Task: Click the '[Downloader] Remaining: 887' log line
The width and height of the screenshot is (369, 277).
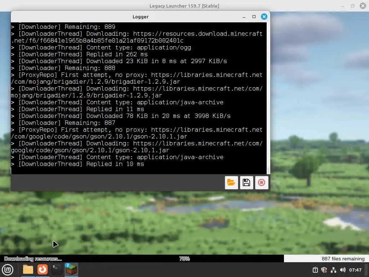Action: 63,123
